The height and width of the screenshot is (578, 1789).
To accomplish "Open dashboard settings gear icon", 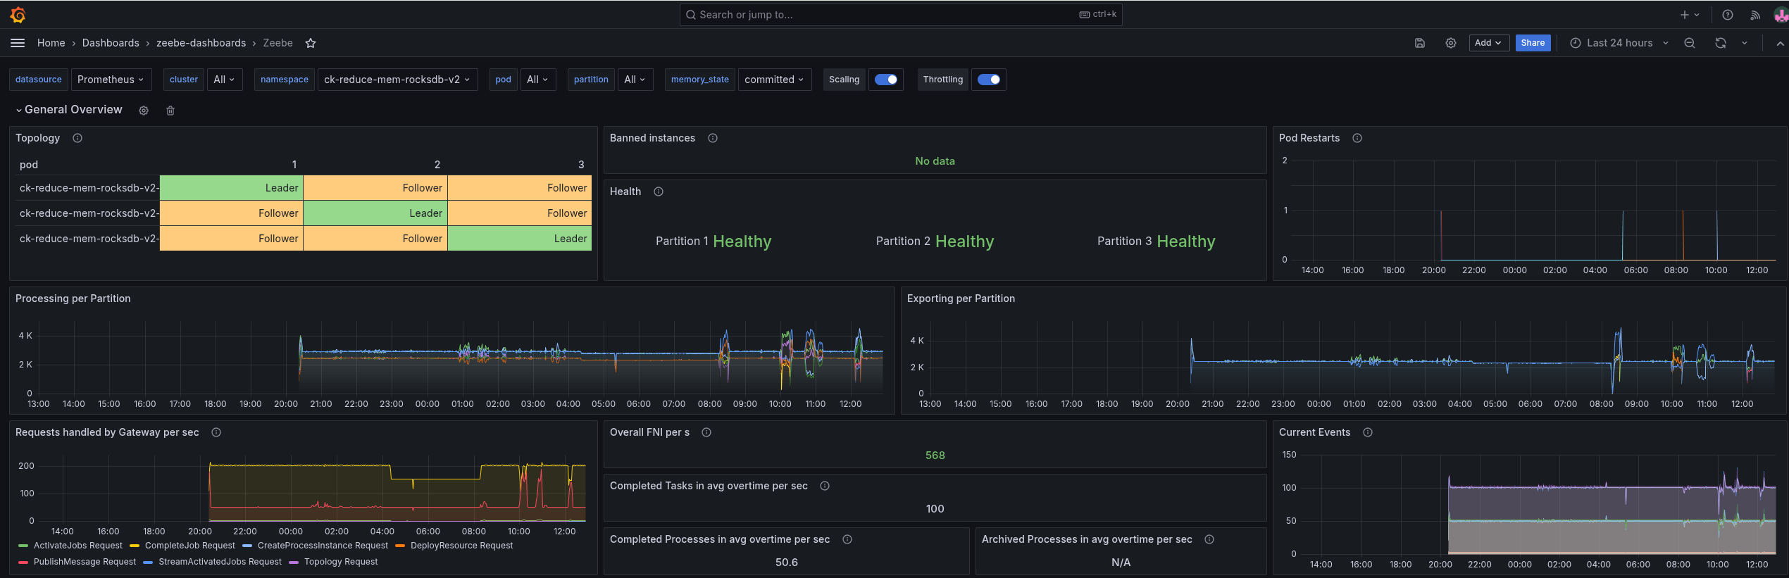I will pyautogui.click(x=1451, y=43).
